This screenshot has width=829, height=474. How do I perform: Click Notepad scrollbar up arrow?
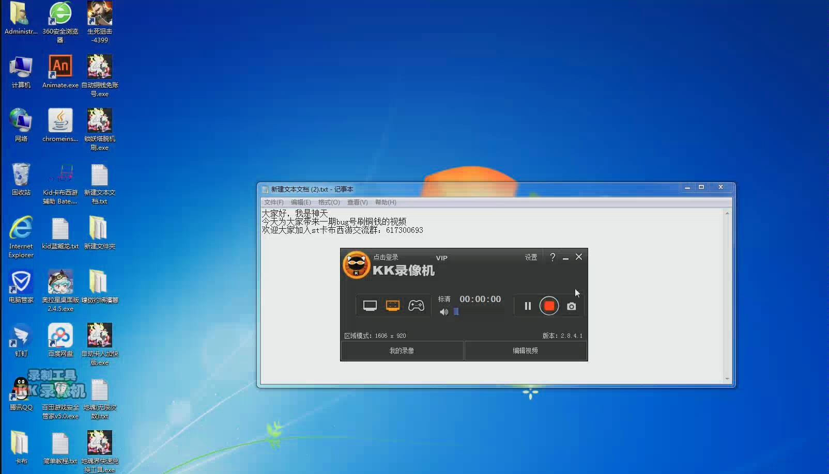727,213
